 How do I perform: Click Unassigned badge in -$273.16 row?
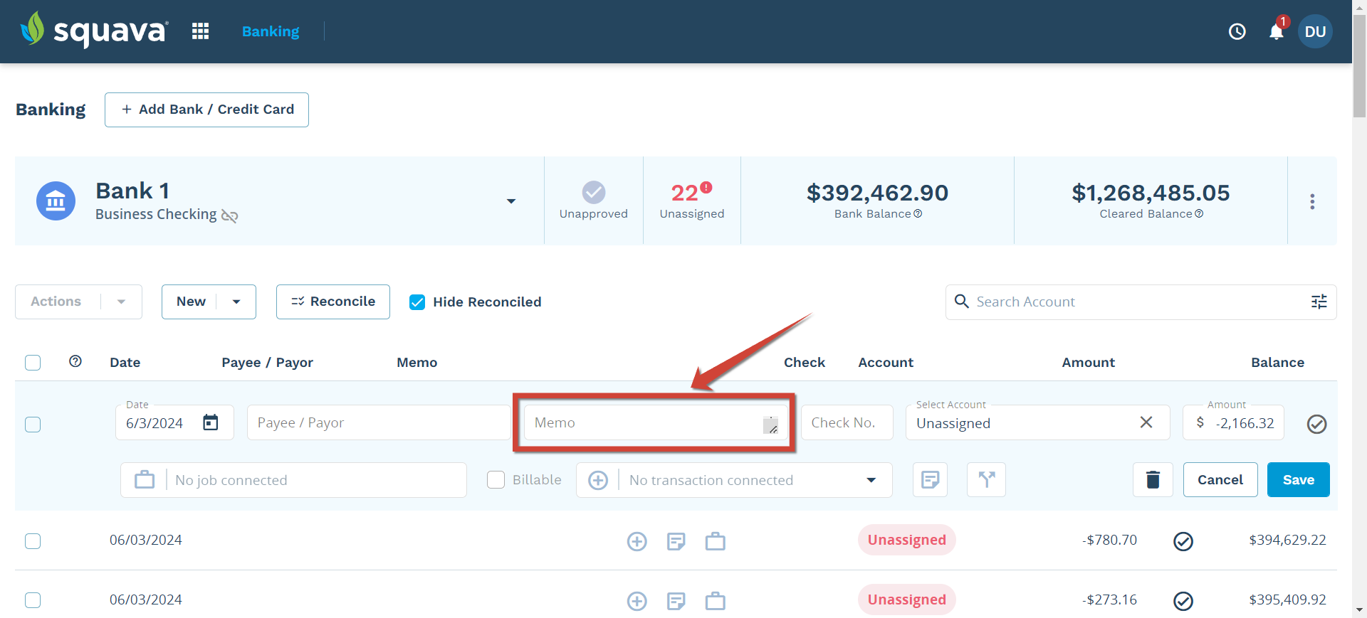[906, 600]
